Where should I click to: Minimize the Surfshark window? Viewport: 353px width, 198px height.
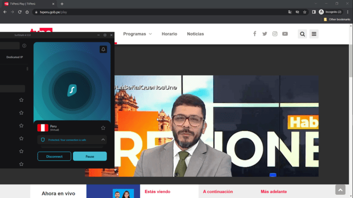coord(98,35)
